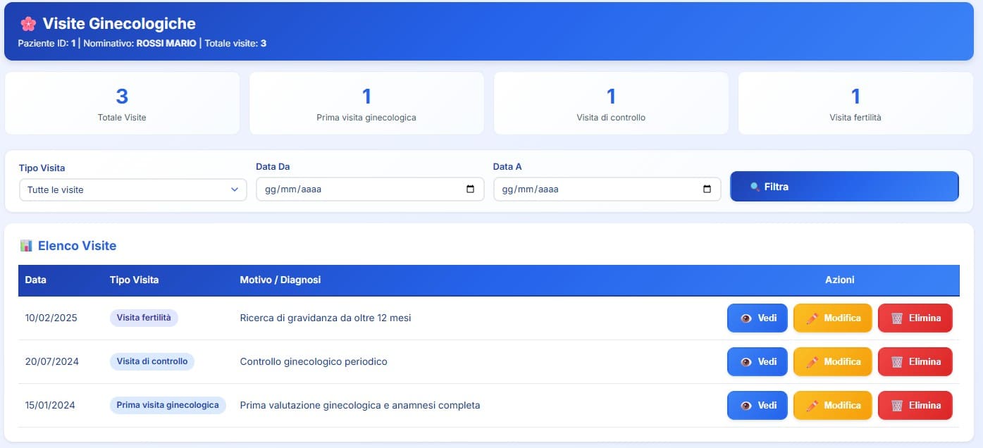Click the trash icon in Elimina for Prima visita ginecologica

tap(898, 405)
